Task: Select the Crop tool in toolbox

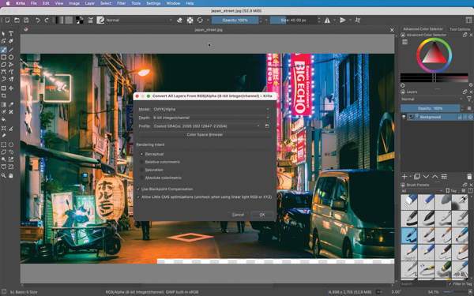Action: (x=4, y=96)
